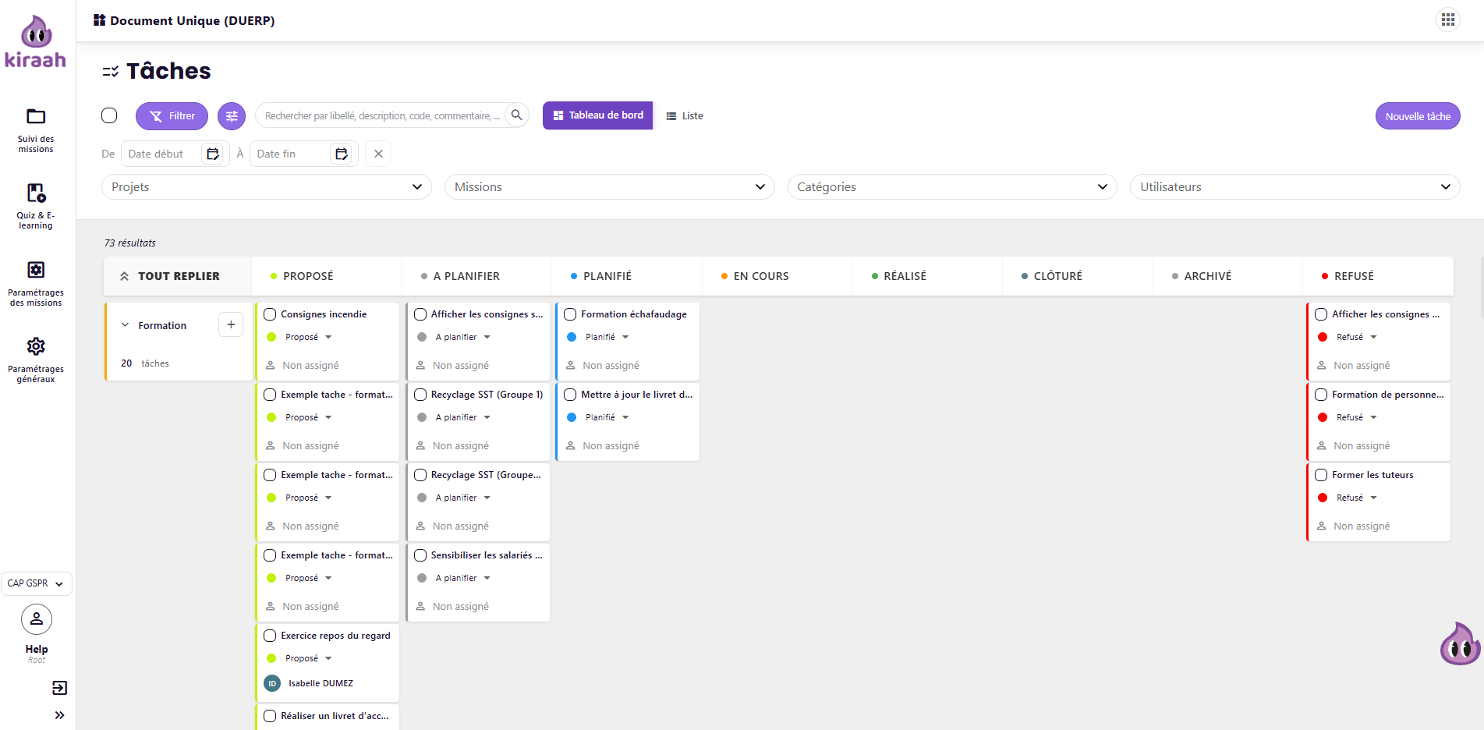Viewport: 1484px width, 730px height.
Task: Open the CAP GSPR selector
Action: (x=37, y=583)
